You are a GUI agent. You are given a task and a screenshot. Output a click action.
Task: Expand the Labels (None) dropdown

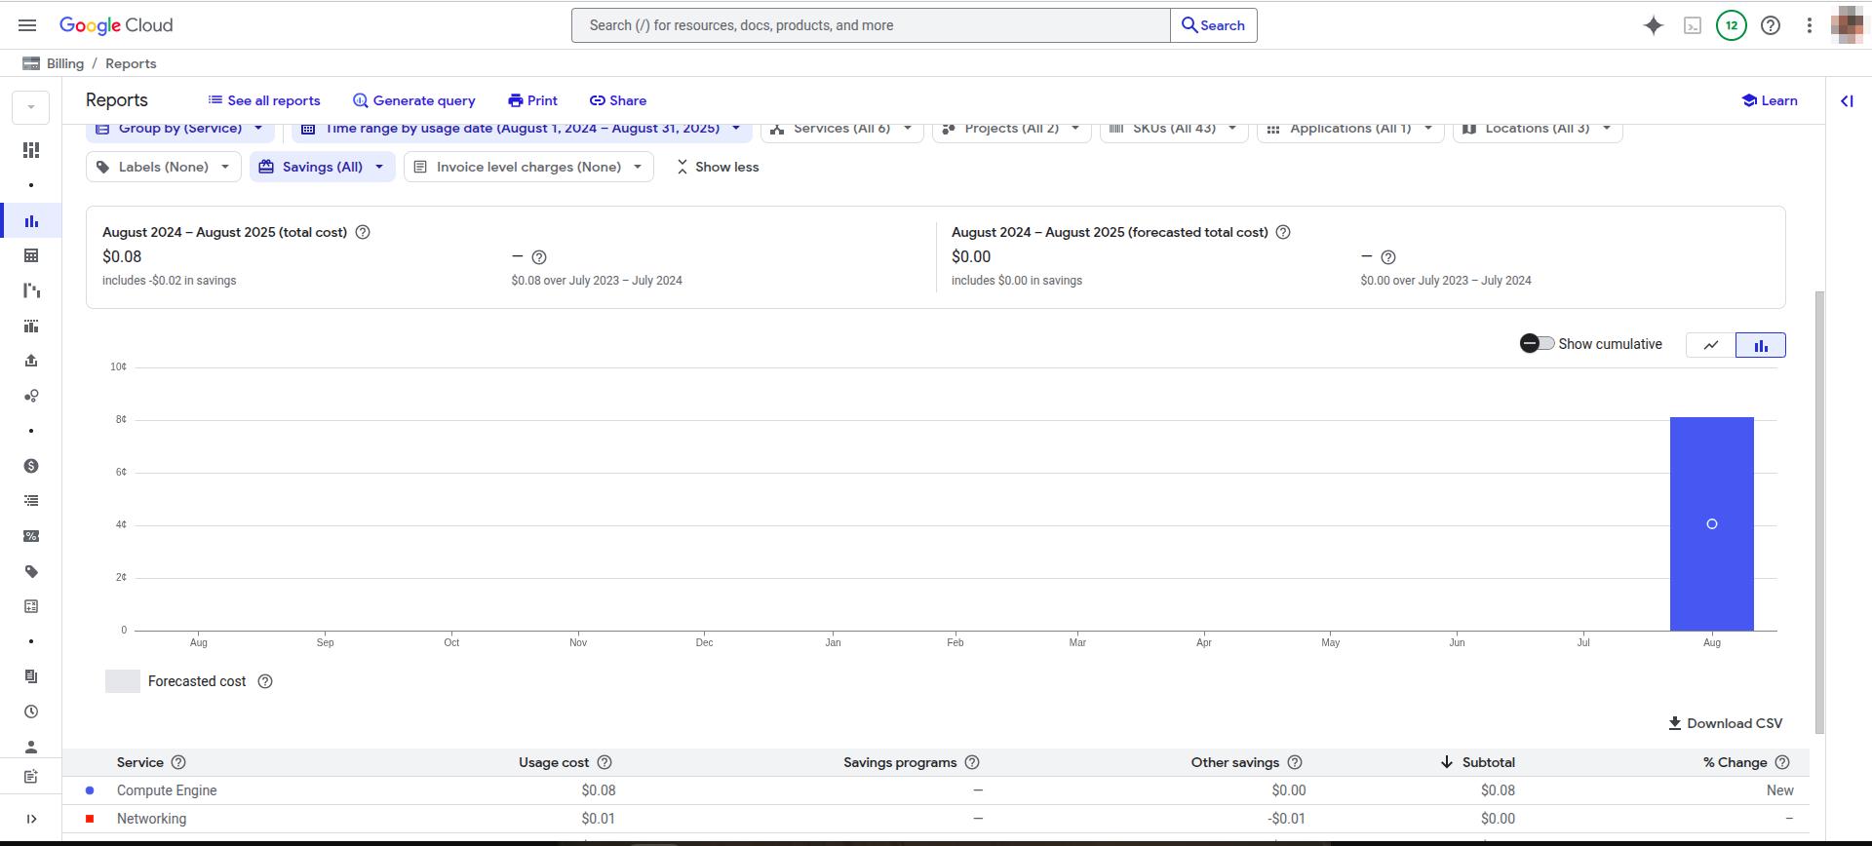164,167
